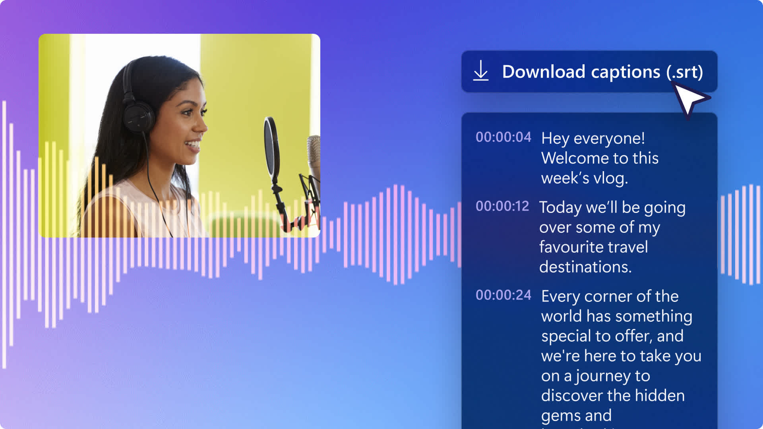The height and width of the screenshot is (429, 763).
Task: Click the 'Today we'll be going' caption
Action: 612,208
